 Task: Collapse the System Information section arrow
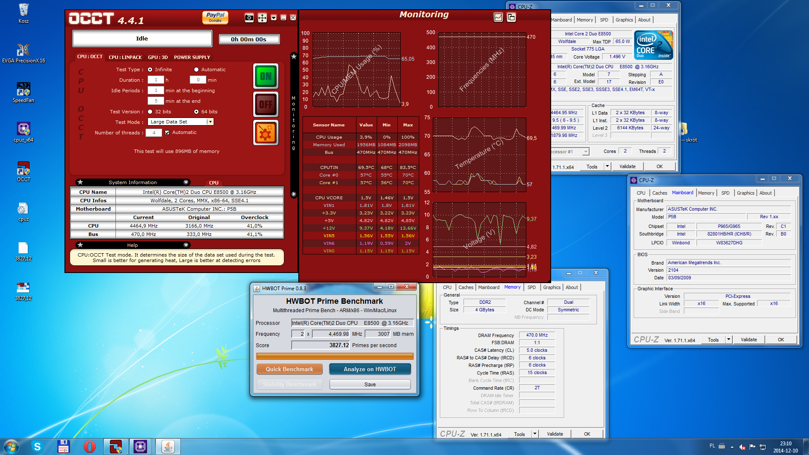pyautogui.click(x=186, y=182)
